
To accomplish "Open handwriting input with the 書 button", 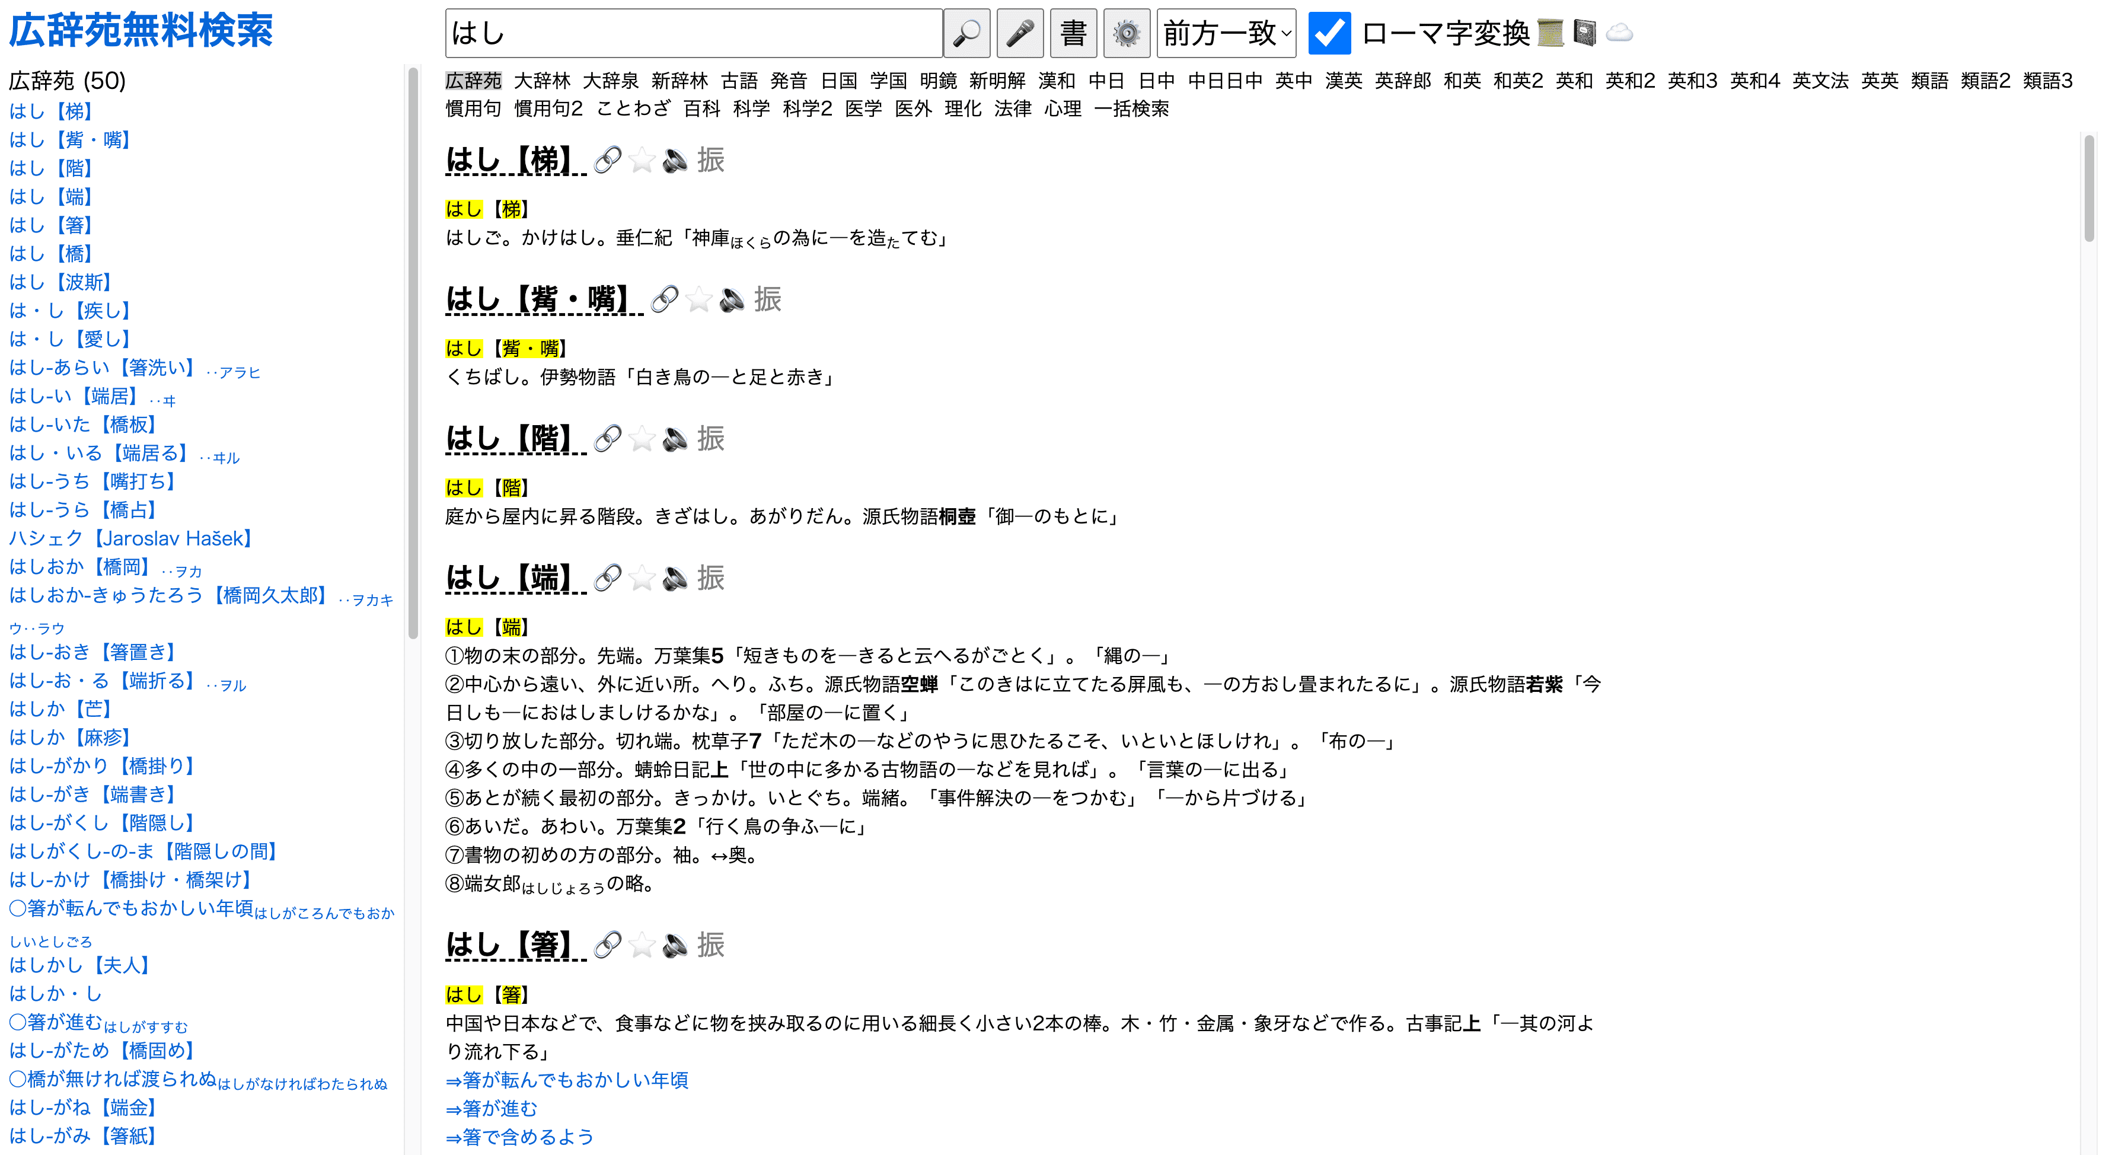I will coord(1073,34).
